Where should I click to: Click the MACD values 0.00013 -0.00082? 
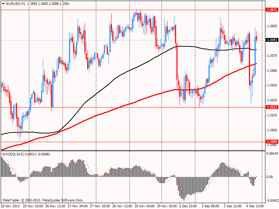point(38,154)
